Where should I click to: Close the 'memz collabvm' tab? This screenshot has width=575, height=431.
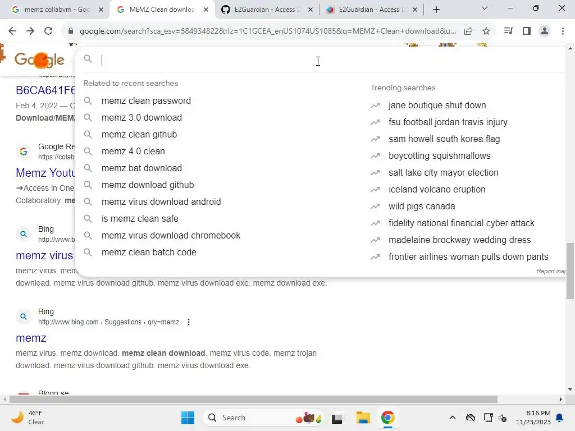tap(101, 10)
